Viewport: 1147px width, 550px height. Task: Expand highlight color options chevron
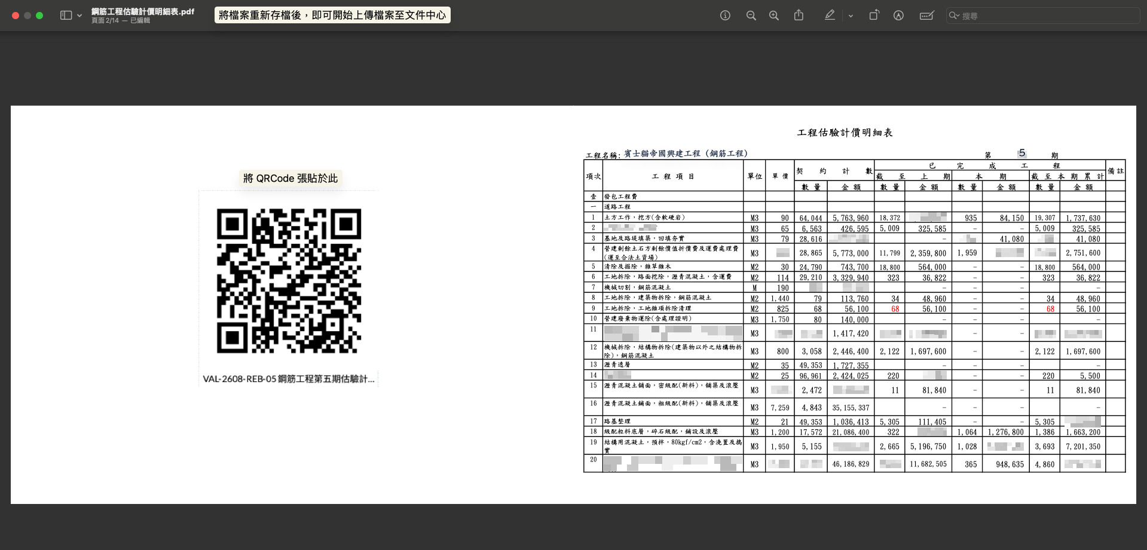coord(851,16)
